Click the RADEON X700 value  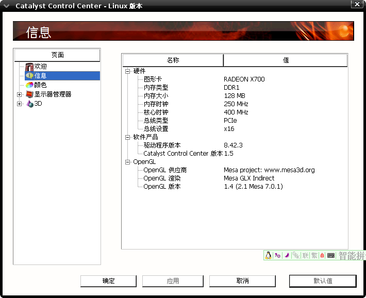point(244,79)
